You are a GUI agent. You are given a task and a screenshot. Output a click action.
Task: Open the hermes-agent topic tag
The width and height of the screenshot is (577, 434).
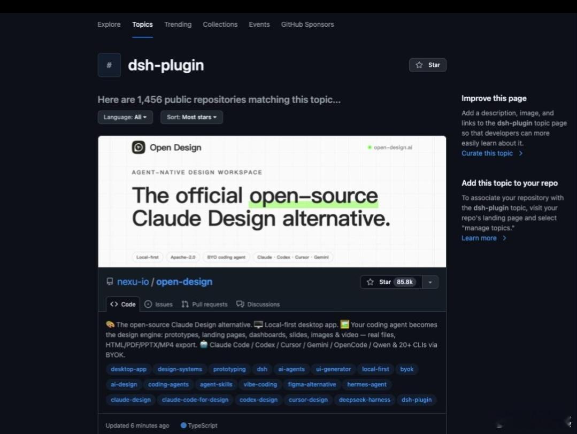[x=366, y=384]
